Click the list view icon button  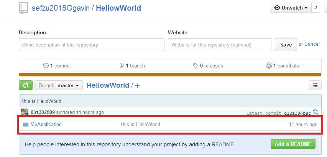coord(315,85)
